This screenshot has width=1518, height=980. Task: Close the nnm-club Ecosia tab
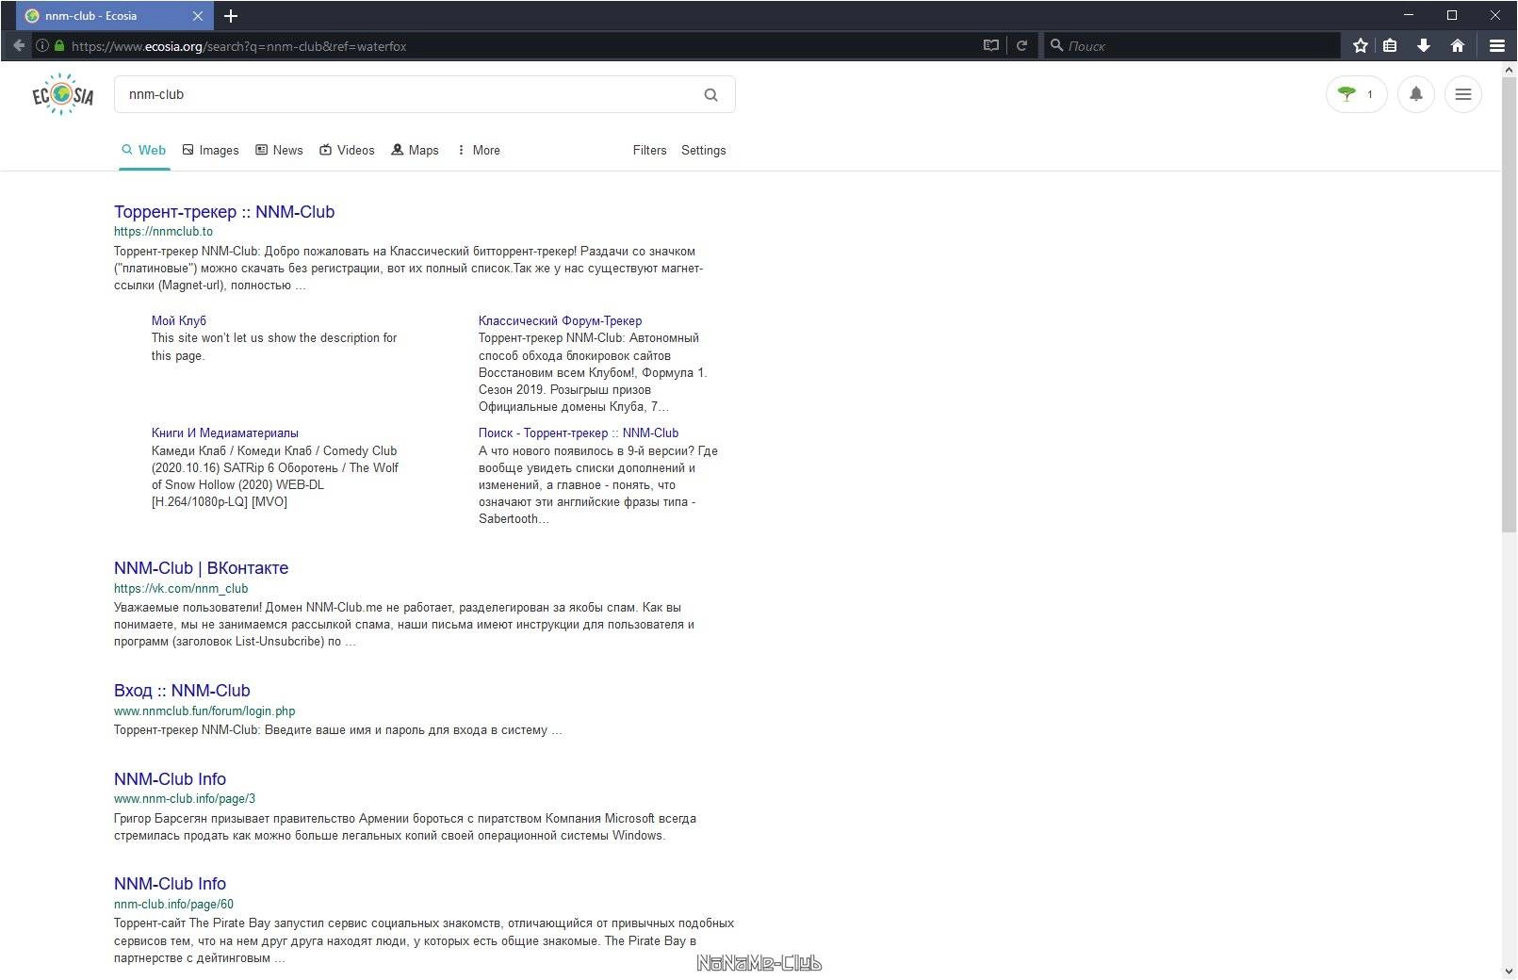[197, 16]
